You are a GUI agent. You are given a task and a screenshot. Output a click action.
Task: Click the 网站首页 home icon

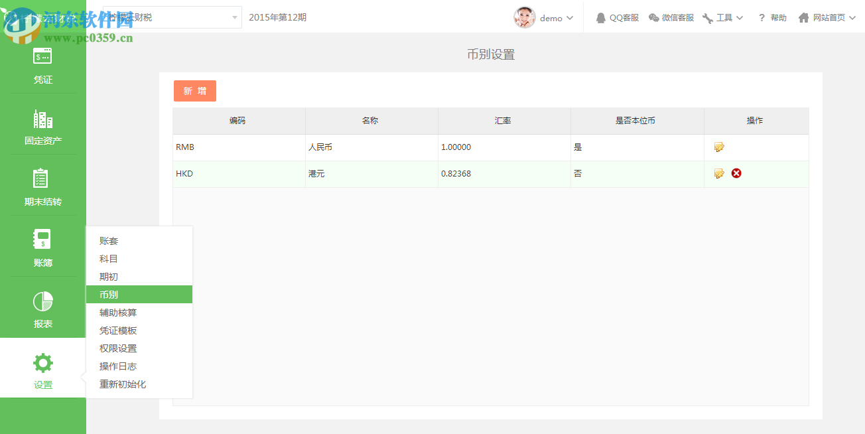pos(803,18)
